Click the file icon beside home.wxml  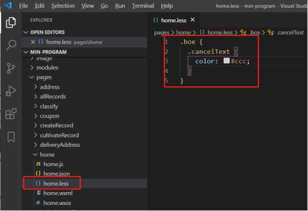coord(39,193)
